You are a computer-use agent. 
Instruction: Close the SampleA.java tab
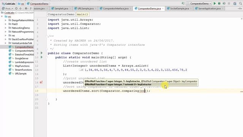pos(70,8)
